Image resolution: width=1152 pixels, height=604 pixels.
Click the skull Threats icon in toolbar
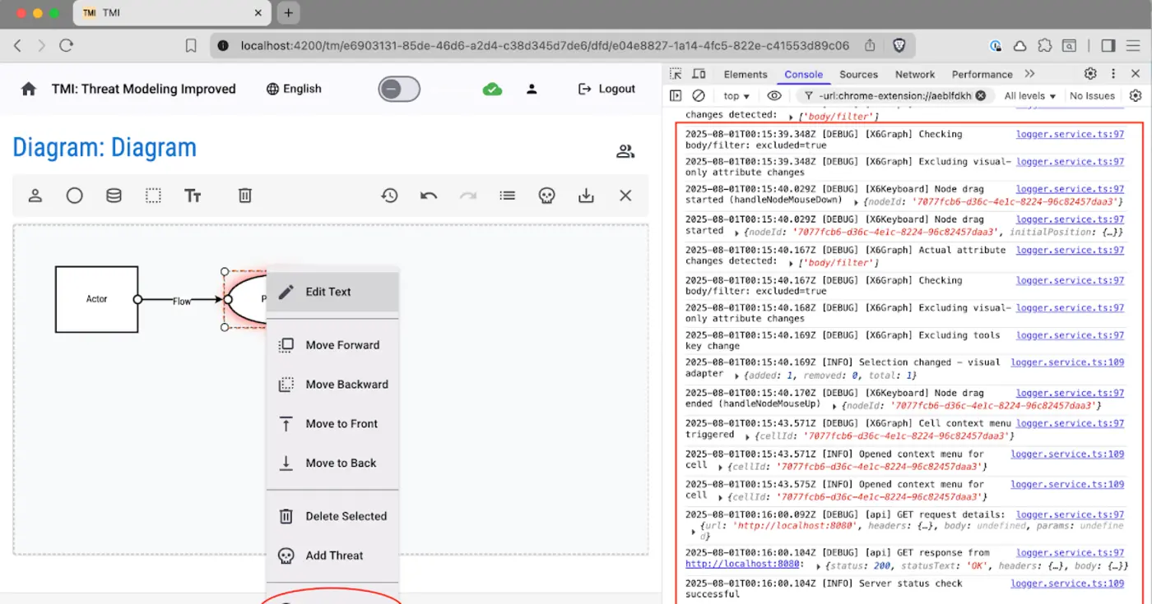(x=546, y=196)
